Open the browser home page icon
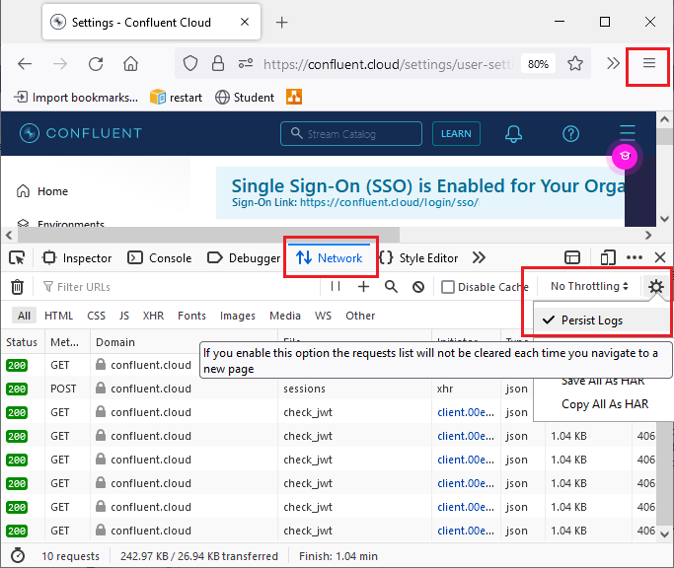 click(130, 64)
